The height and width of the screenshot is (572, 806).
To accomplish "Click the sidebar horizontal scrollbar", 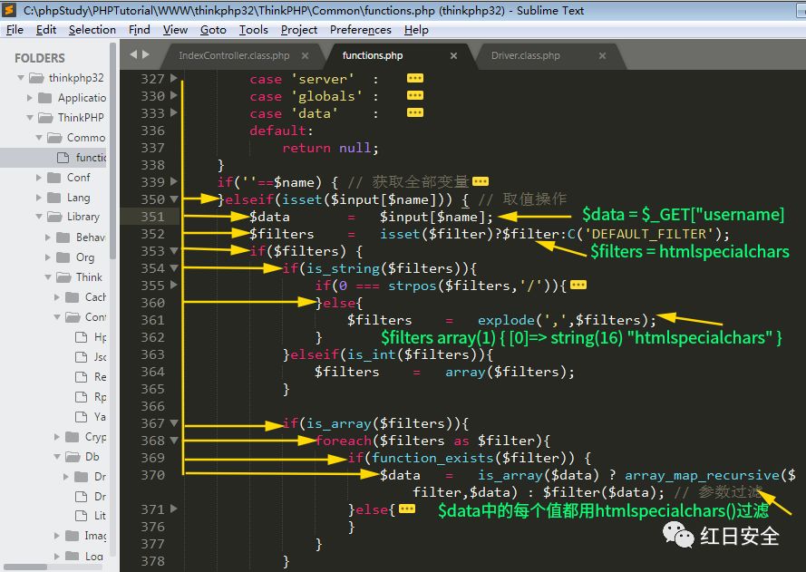I will [x=25, y=567].
